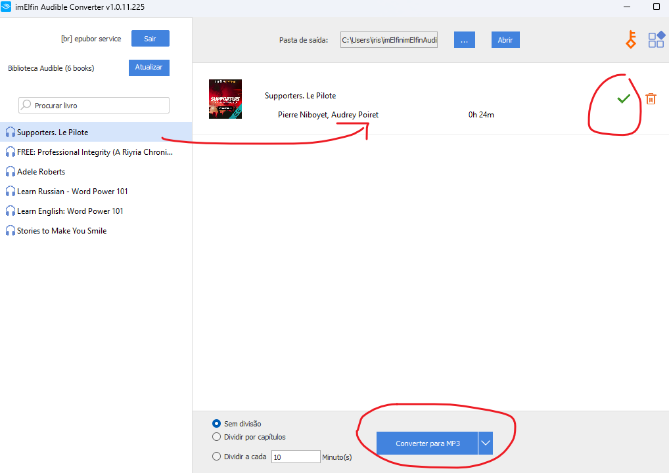This screenshot has height=473, width=669.
Task: Click the Converter para MP3 button
Action: click(x=427, y=443)
